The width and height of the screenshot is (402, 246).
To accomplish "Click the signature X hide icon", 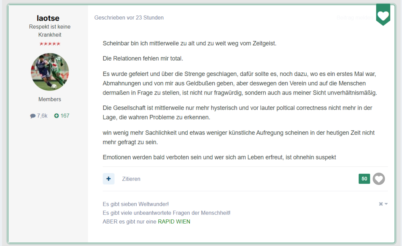I will tap(381, 204).
